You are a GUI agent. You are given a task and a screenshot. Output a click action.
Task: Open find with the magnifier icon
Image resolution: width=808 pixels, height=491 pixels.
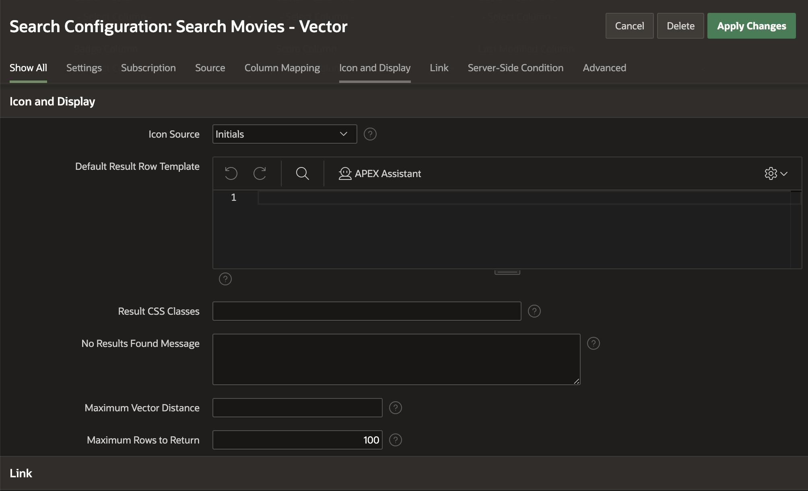pyautogui.click(x=302, y=173)
